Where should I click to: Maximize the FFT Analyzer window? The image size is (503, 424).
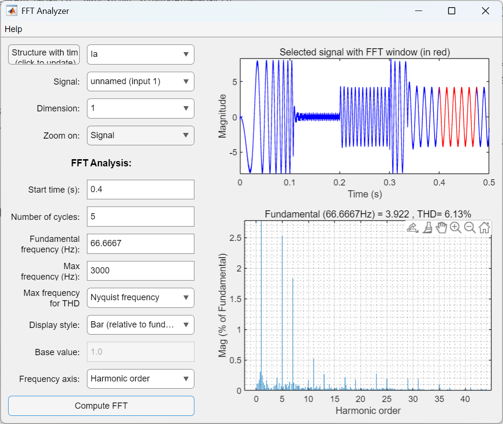pyautogui.click(x=452, y=11)
